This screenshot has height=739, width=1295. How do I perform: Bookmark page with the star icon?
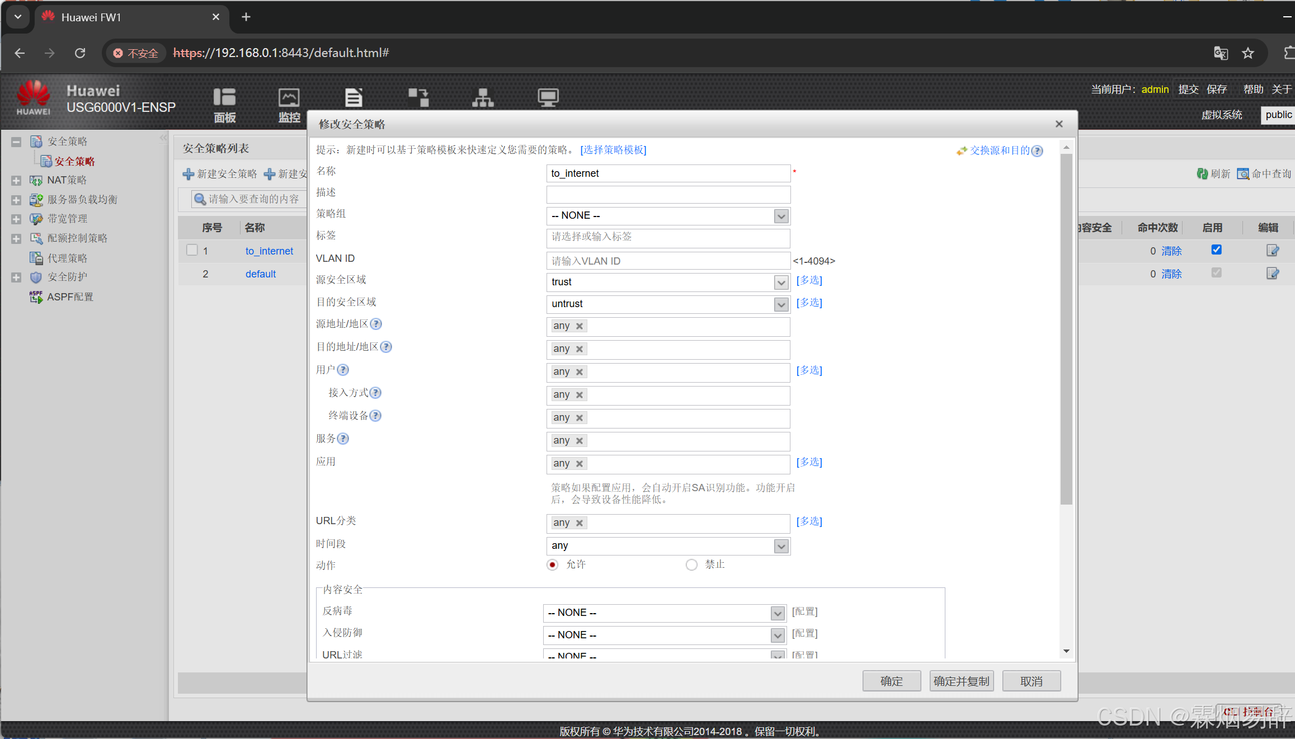[x=1248, y=53]
